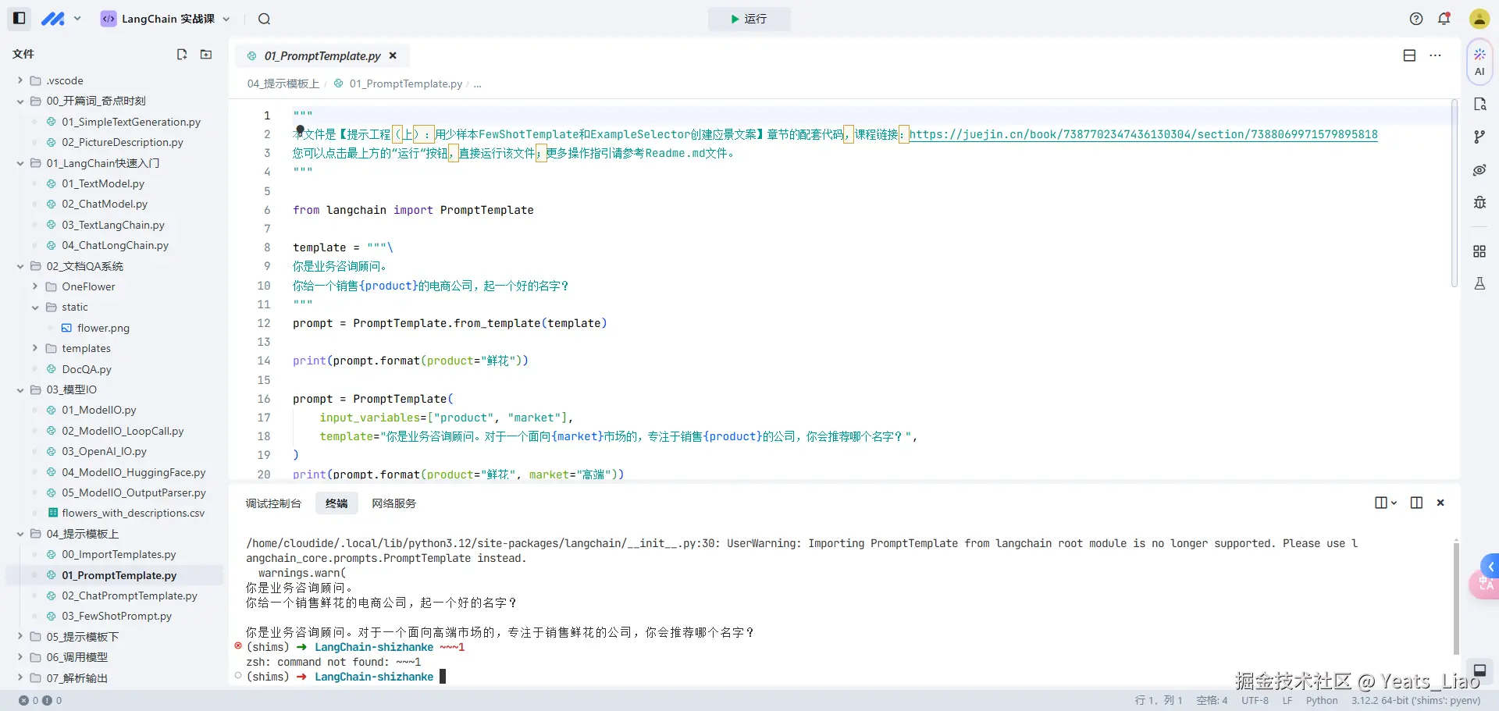Screen dimensions: 1499x711
Task: Open the extensions grid icon on right sidebar
Action: pyautogui.click(x=1479, y=251)
